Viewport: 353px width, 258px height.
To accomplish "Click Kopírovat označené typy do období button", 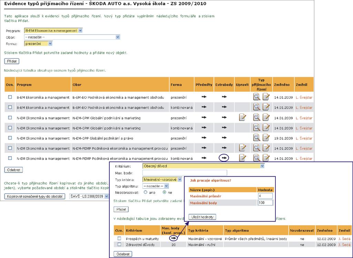I will (35, 196).
